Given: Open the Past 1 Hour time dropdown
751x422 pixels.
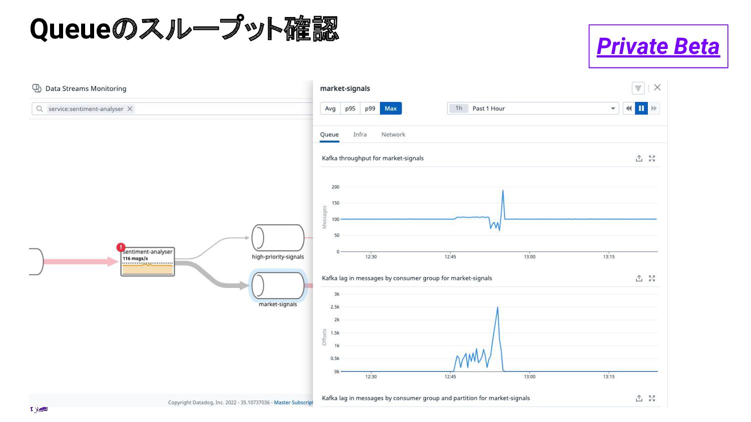Looking at the screenshot, I should coord(533,108).
